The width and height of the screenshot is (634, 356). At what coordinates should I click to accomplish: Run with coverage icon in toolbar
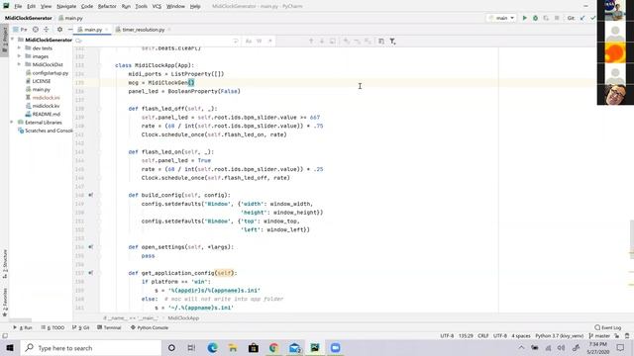pyautogui.click(x=546, y=18)
